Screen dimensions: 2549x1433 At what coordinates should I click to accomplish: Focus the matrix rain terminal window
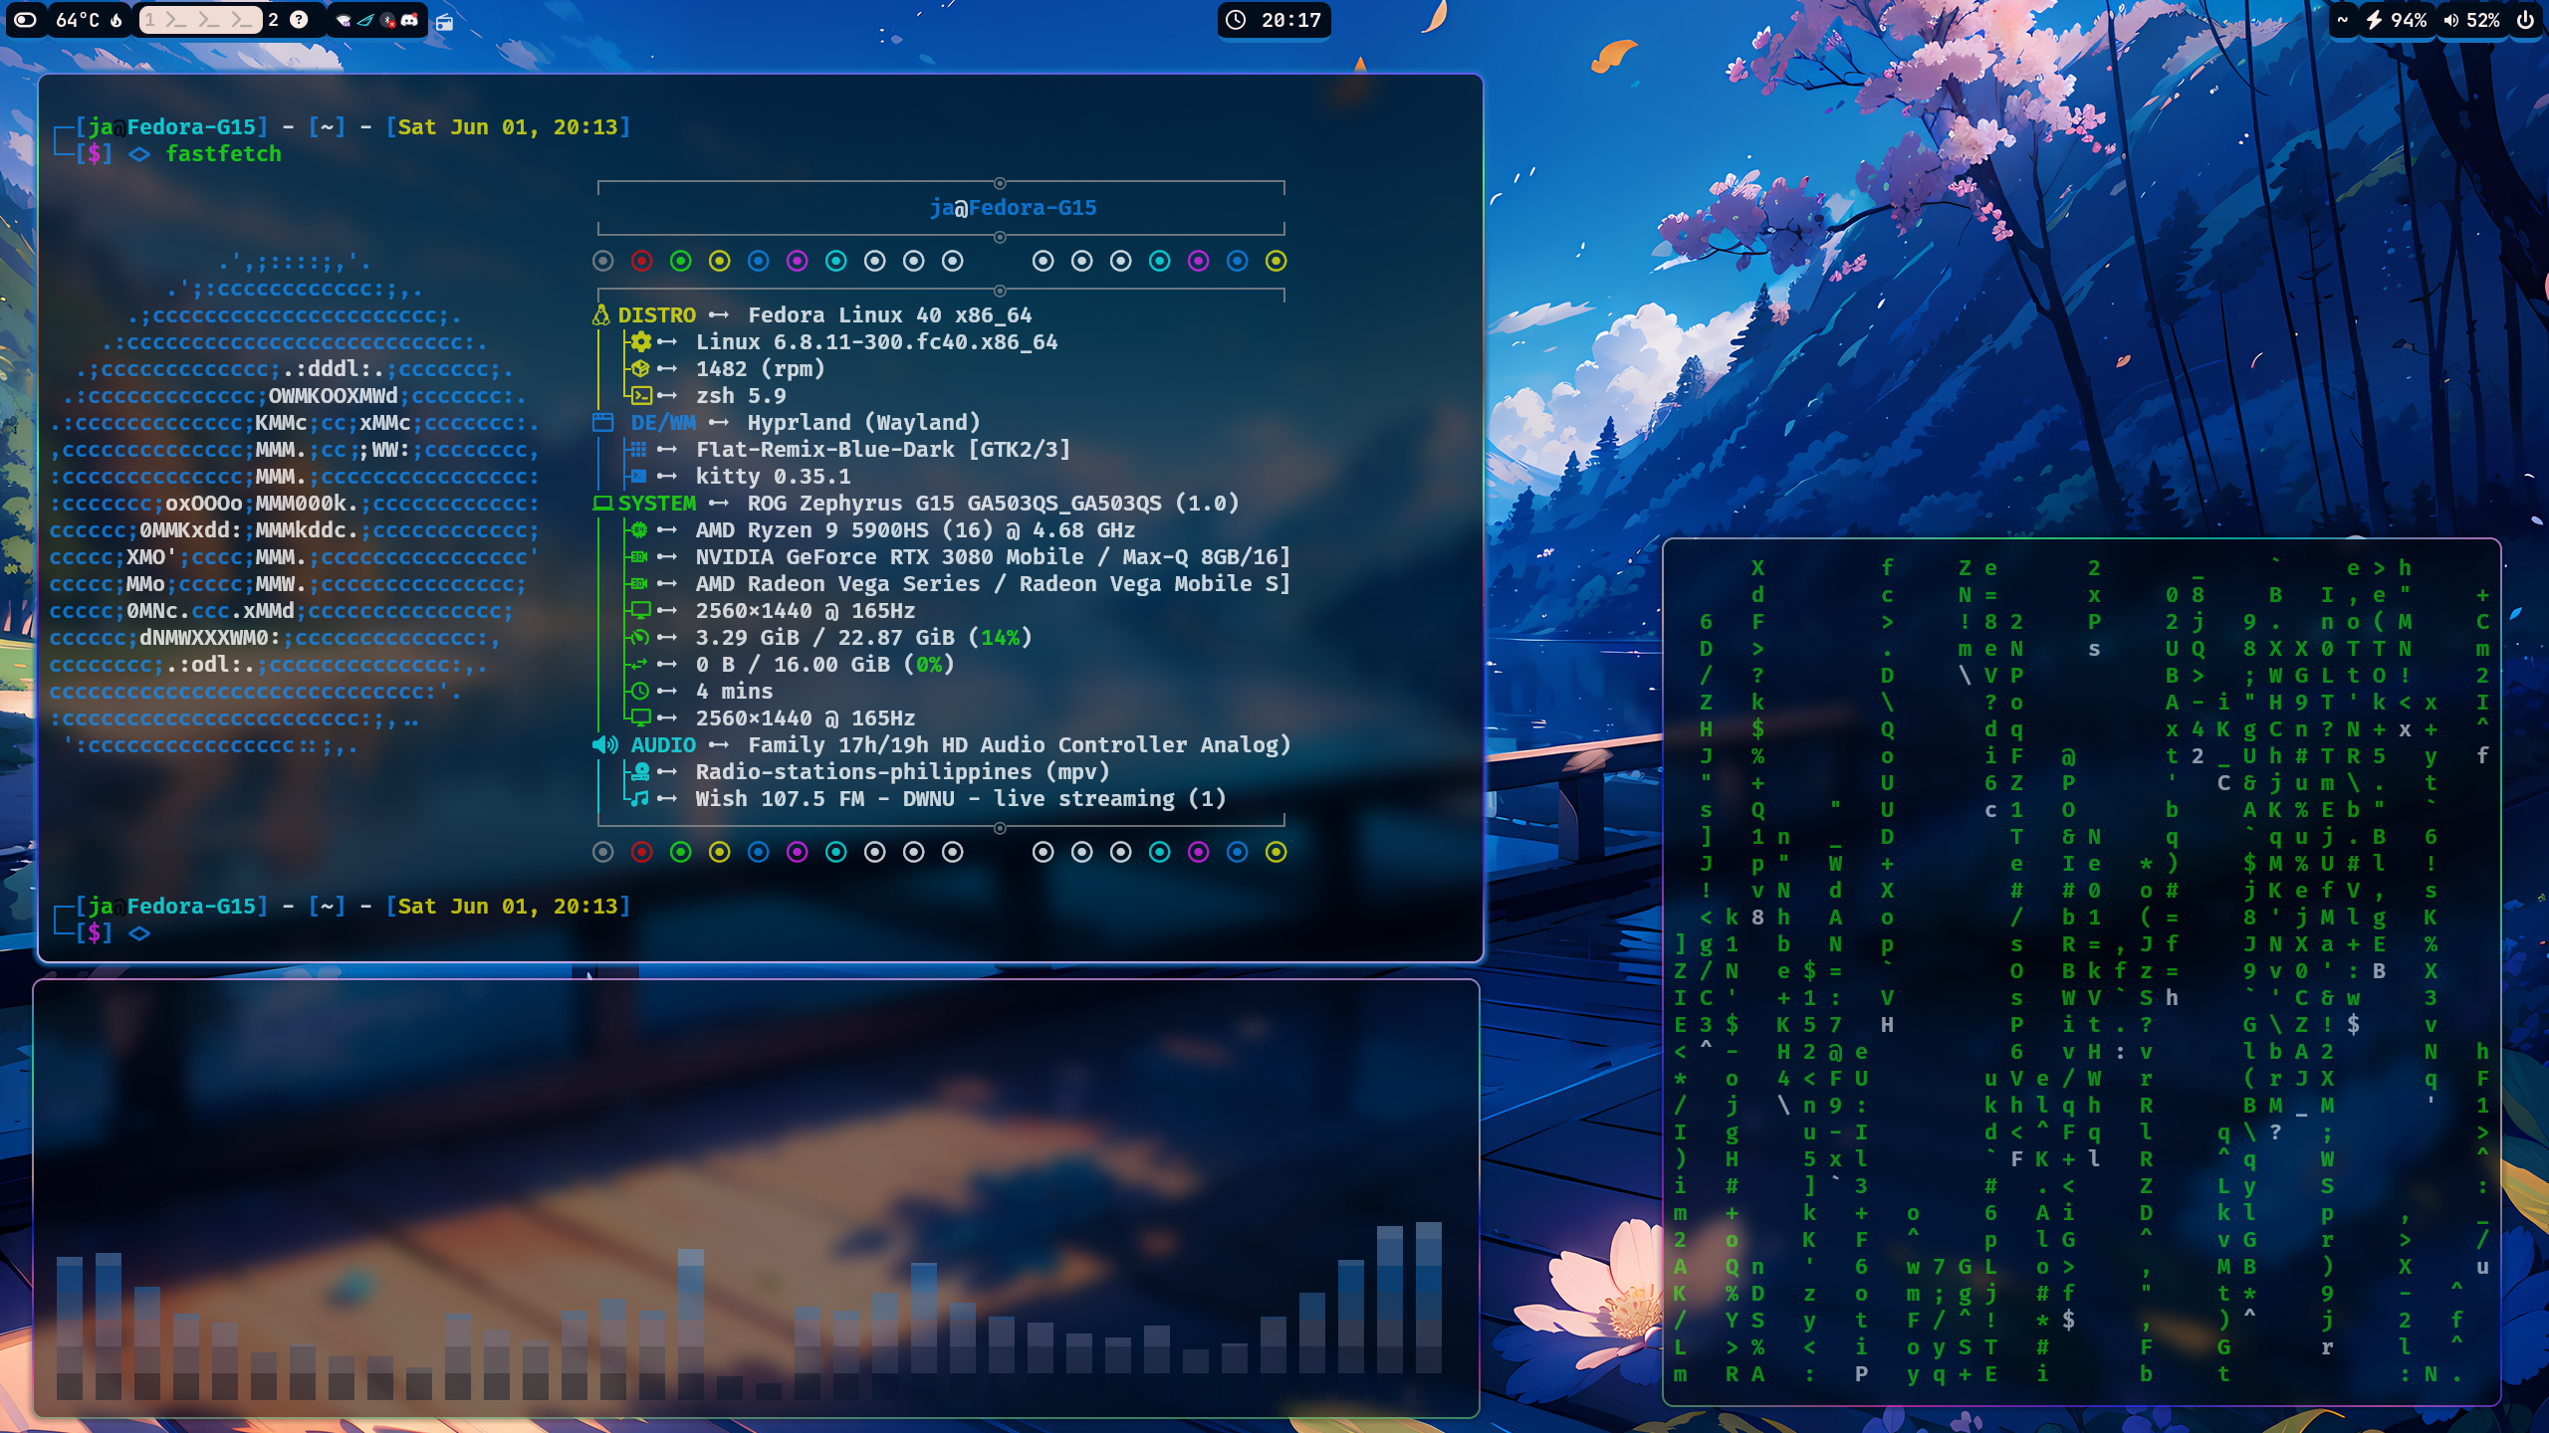(2081, 971)
